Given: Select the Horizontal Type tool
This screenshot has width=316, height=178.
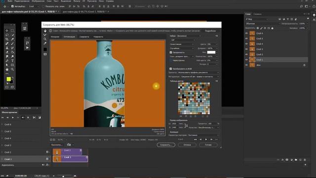Looking at the screenshot, I should [12, 61].
